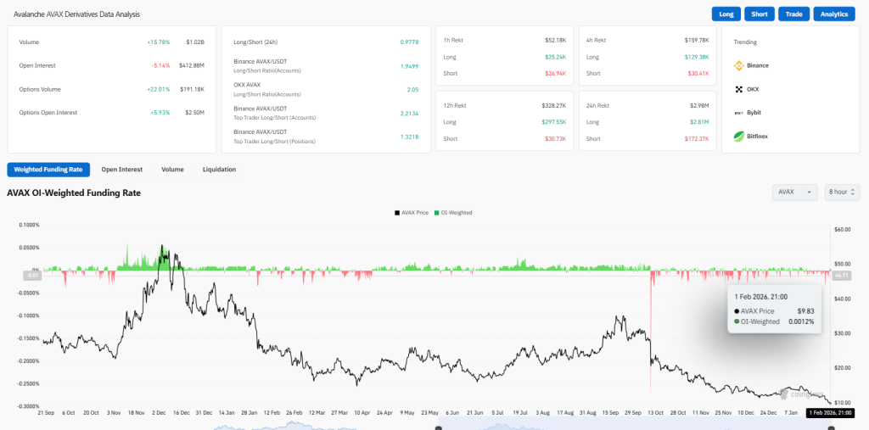This screenshot has width=869, height=430.
Task: Click the Avalanche AVAX Derivatives Data Analysis heading
Action: (76, 14)
